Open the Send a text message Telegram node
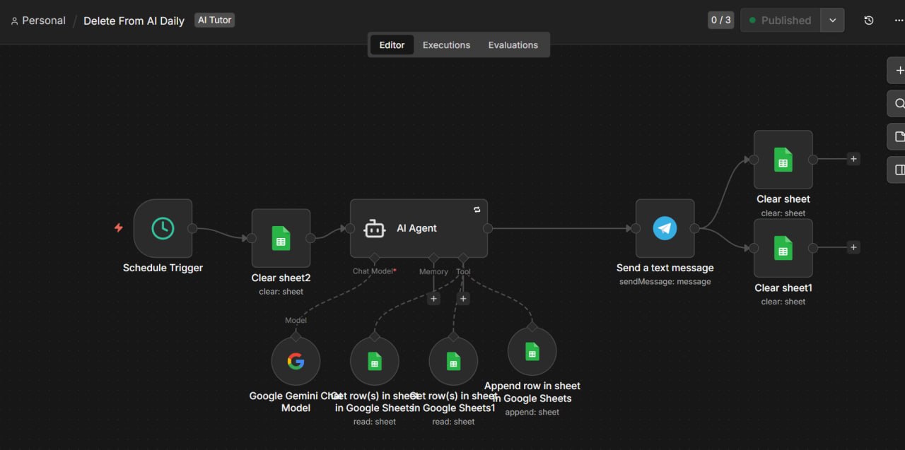The image size is (905, 450). tap(665, 228)
